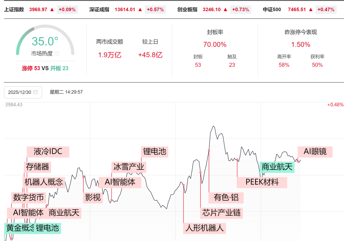Select the 人形机器人 marker on the chart

click(204, 228)
